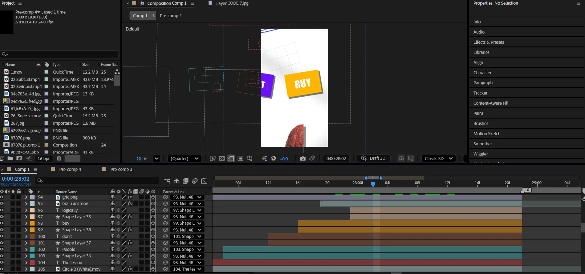585x274 pixels.
Task: Click the Draft 3D button
Action: pyautogui.click(x=373, y=159)
